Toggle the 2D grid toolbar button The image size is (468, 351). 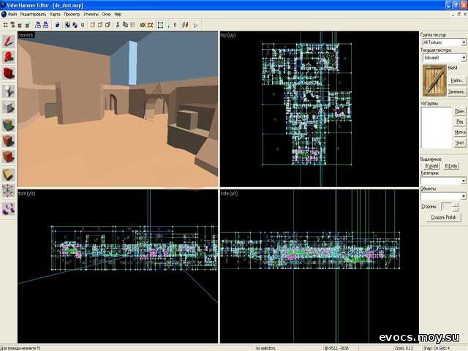[5, 24]
